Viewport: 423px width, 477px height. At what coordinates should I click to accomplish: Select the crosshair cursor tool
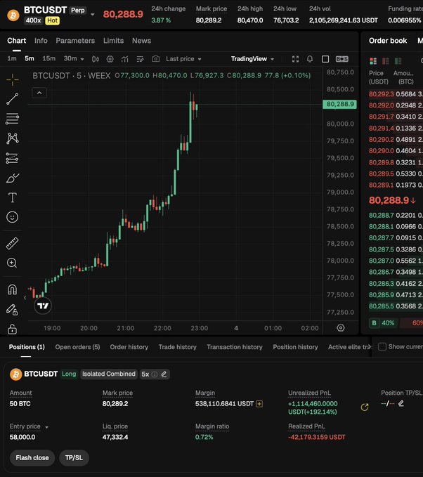(x=13, y=79)
